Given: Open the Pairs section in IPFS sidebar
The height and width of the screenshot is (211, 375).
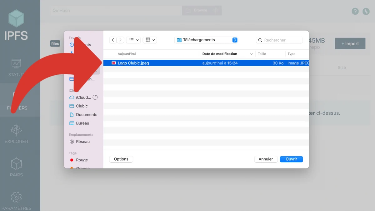Looking at the screenshot, I should [x=16, y=167].
